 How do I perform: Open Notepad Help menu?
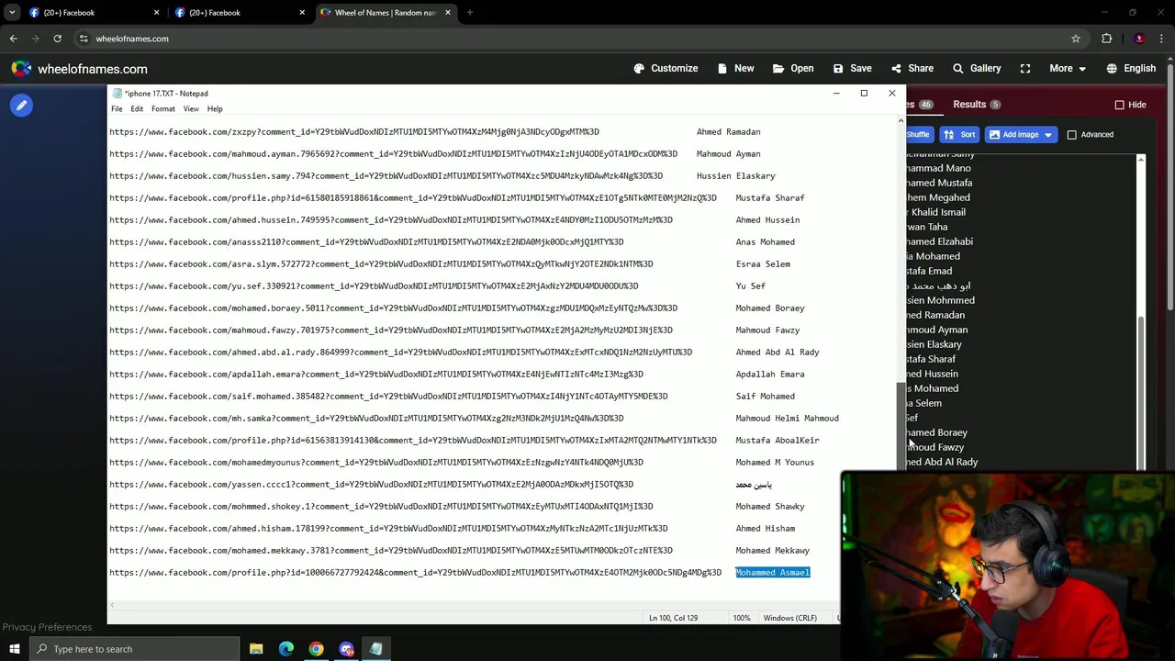click(215, 108)
